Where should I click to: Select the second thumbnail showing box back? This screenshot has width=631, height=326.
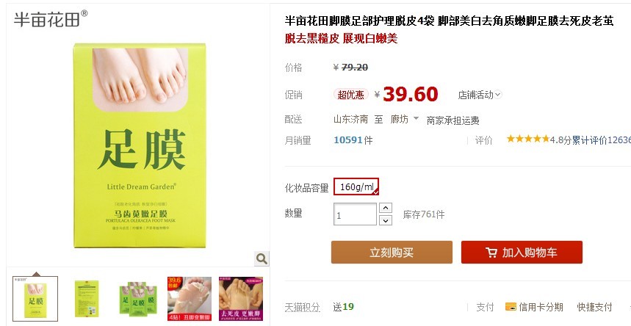point(87,299)
